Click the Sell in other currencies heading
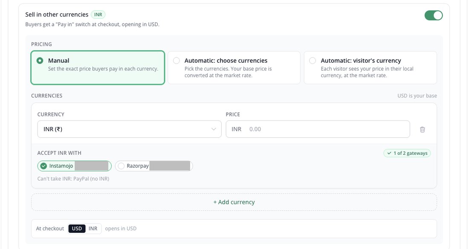This screenshot has width=469, height=249. [x=57, y=14]
